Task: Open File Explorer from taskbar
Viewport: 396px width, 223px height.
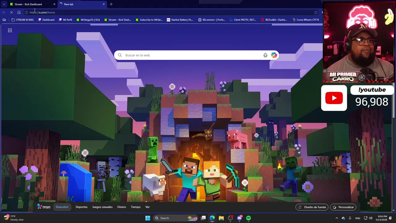Action: pos(221,218)
